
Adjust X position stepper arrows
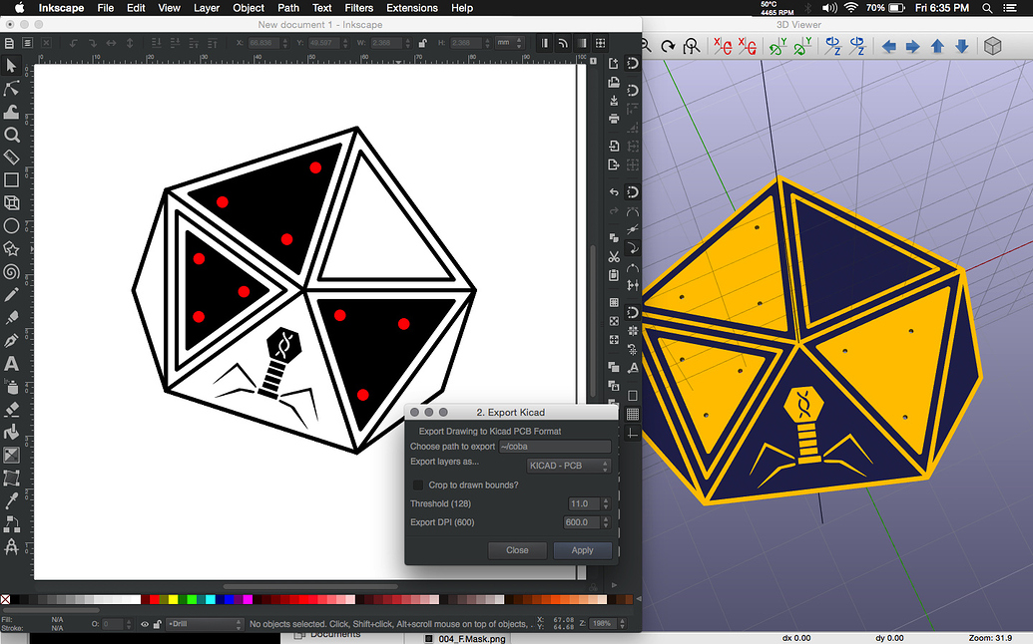(x=285, y=43)
